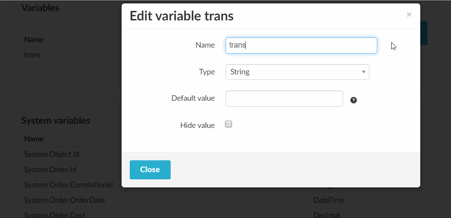
Task: Focus the Name field containing trans
Action: [301, 45]
